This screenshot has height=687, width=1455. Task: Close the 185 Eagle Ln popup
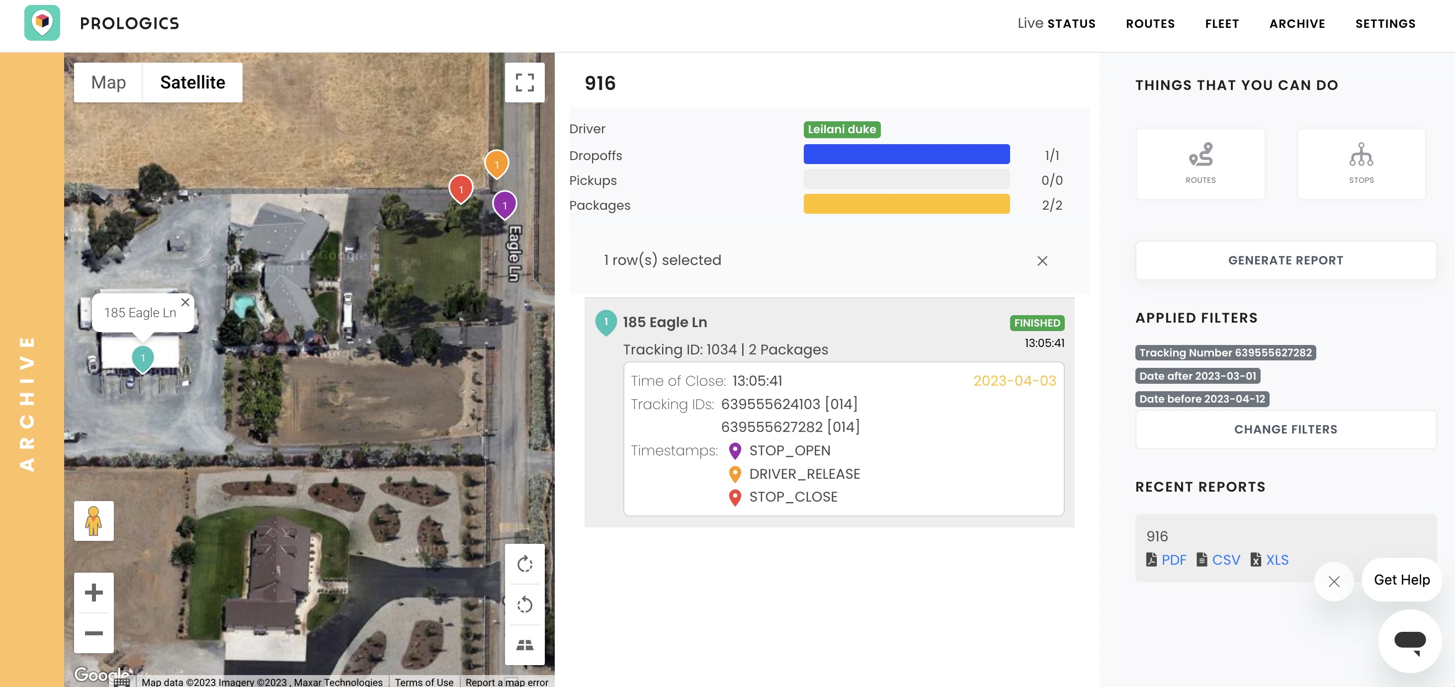(185, 302)
